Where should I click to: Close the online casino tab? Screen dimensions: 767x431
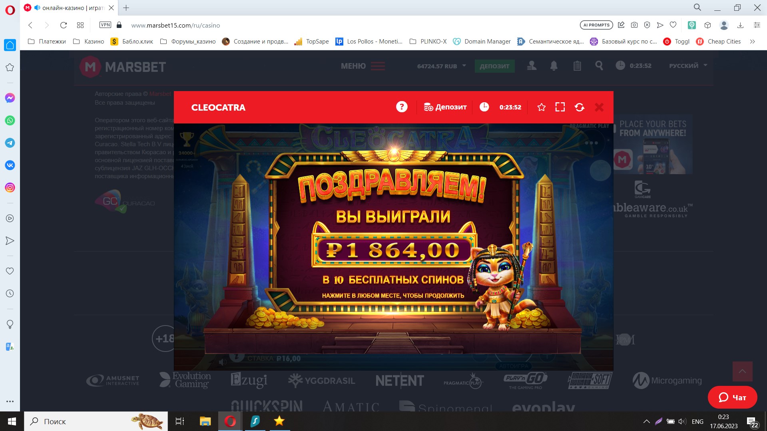click(112, 8)
